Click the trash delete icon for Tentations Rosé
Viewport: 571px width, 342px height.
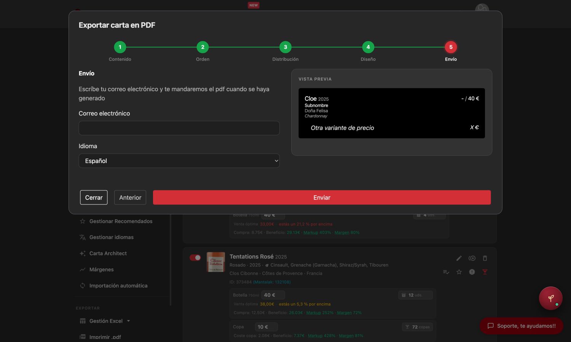pyautogui.click(x=485, y=258)
